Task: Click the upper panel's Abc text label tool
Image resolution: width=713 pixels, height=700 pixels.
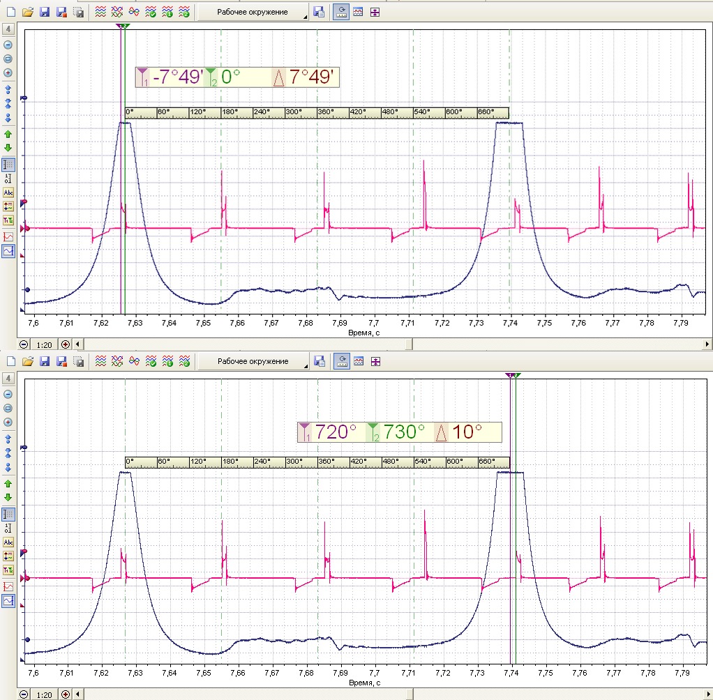Action: coord(8,192)
